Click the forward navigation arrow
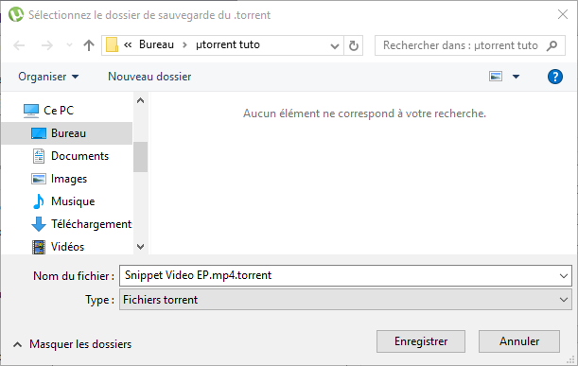 46,45
